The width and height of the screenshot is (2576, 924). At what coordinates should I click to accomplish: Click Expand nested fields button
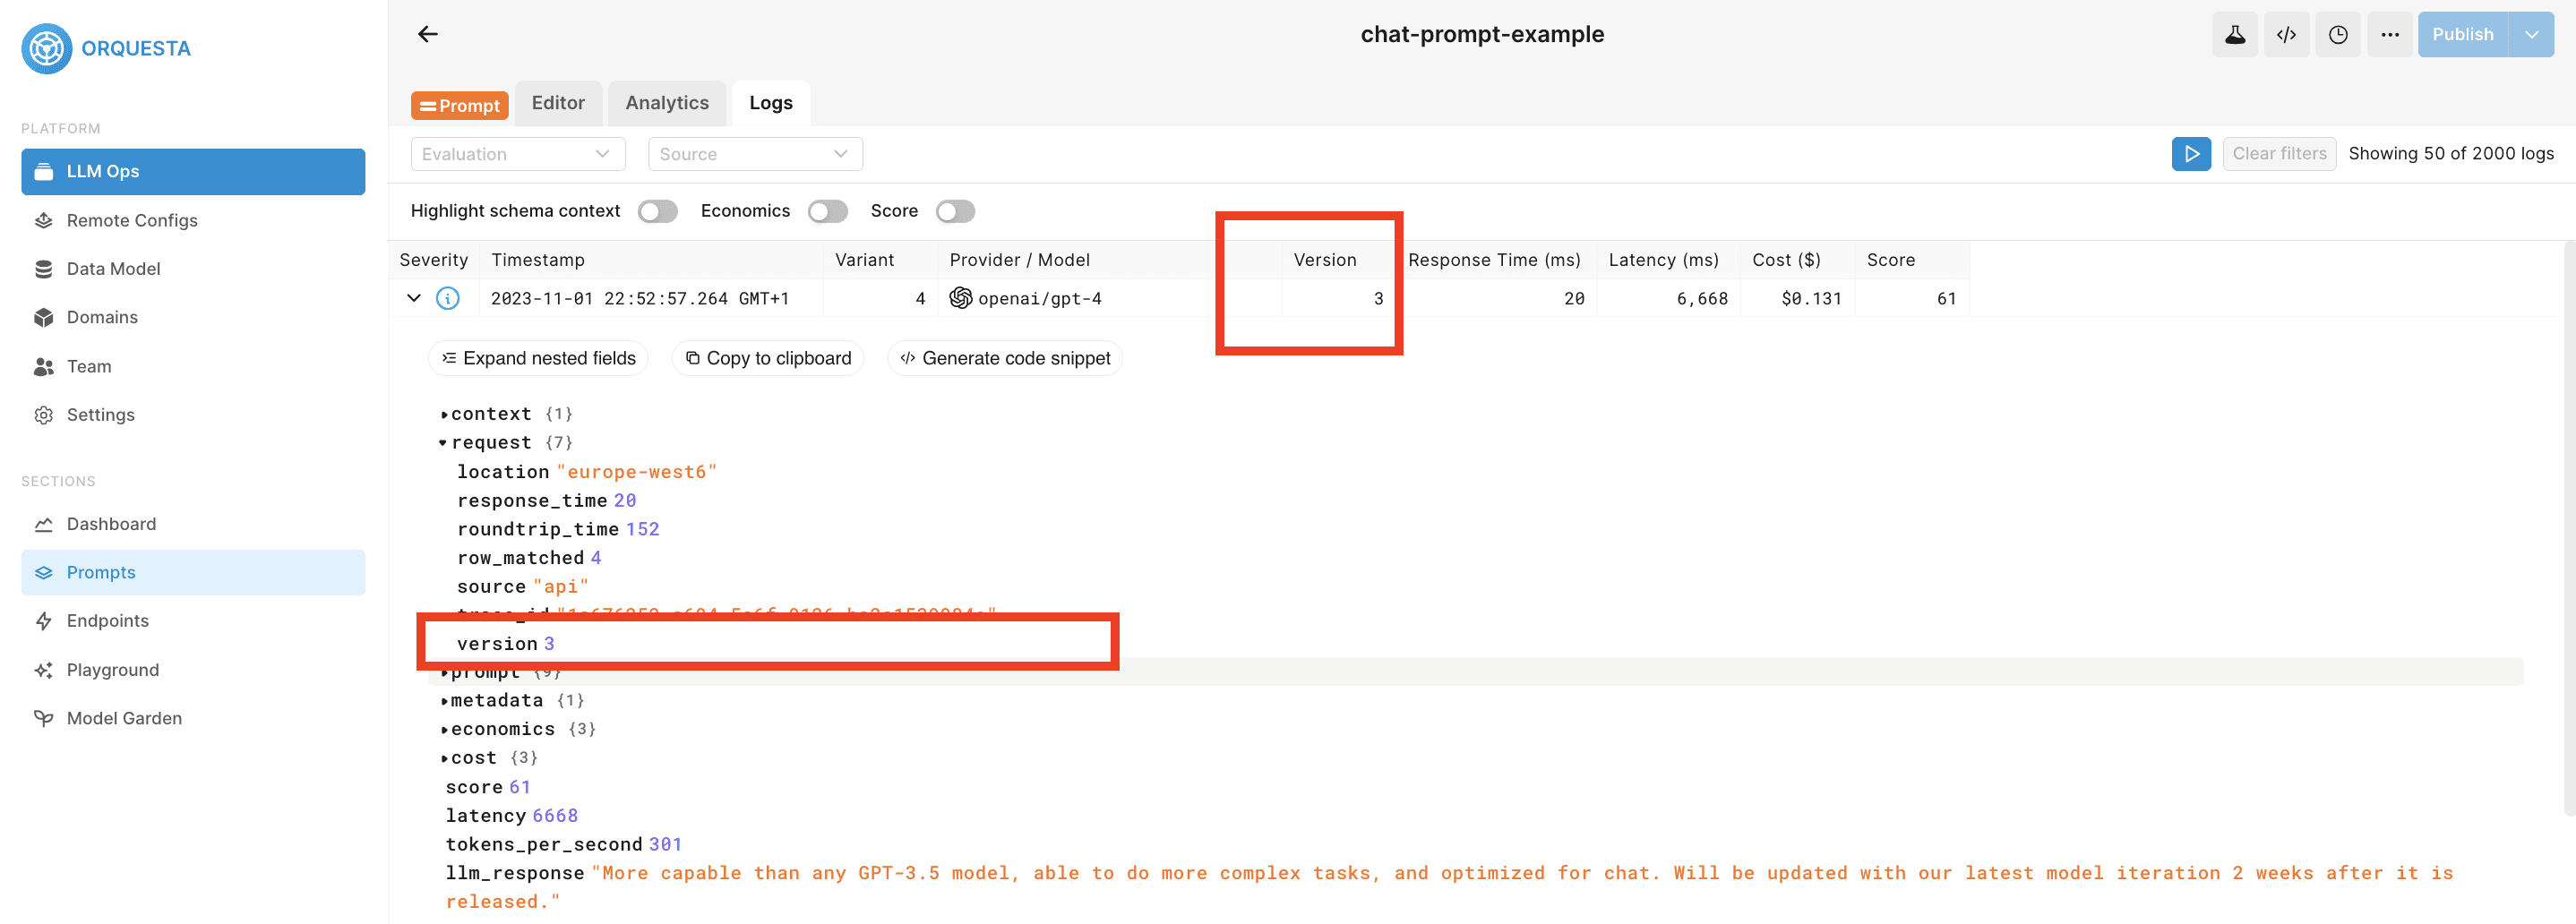[539, 358]
